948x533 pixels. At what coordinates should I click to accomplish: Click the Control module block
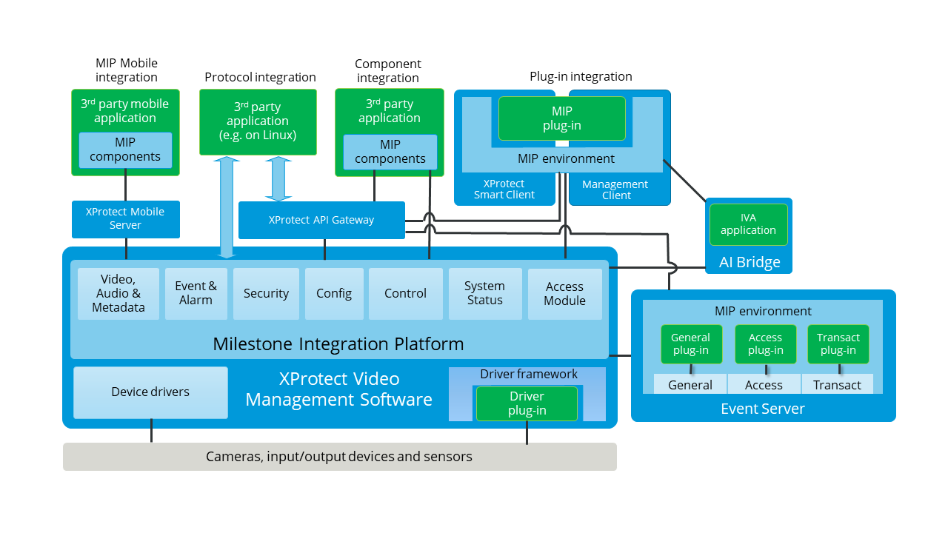(405, 294)
